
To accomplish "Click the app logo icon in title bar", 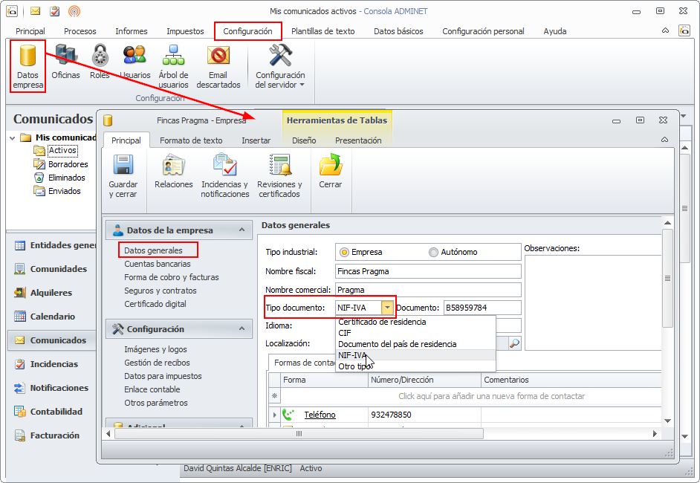I will pos(12,11).
